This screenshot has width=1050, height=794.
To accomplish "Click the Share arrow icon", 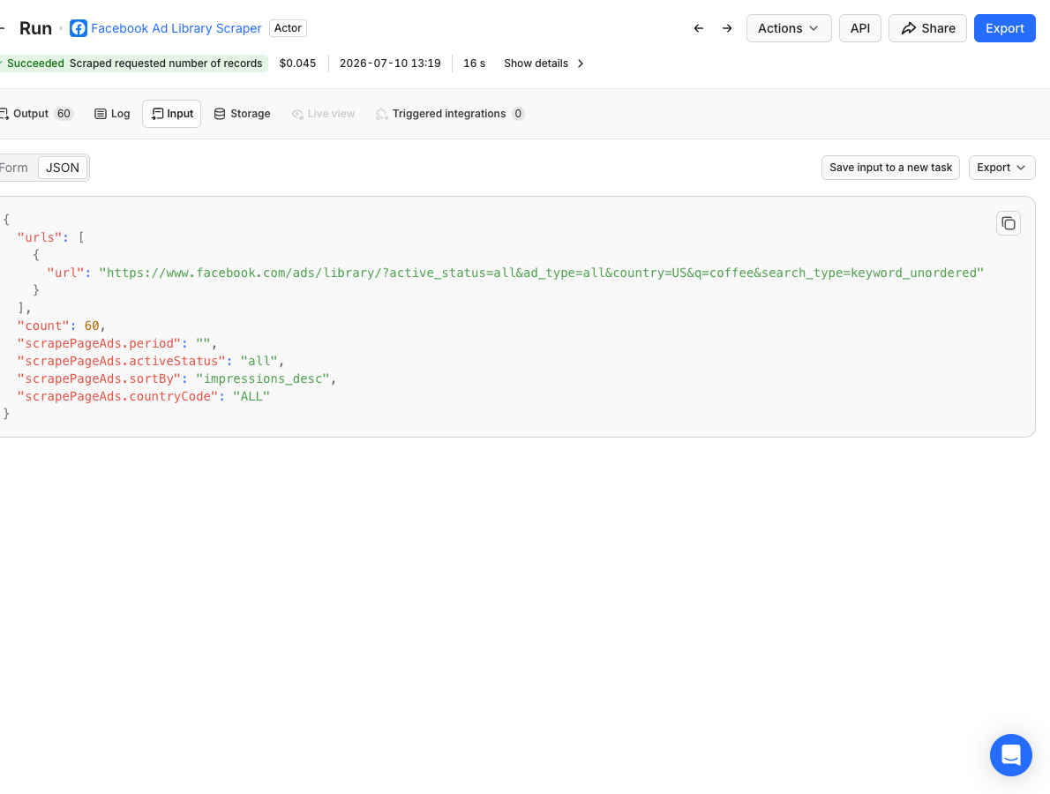I will coord(908,28).
